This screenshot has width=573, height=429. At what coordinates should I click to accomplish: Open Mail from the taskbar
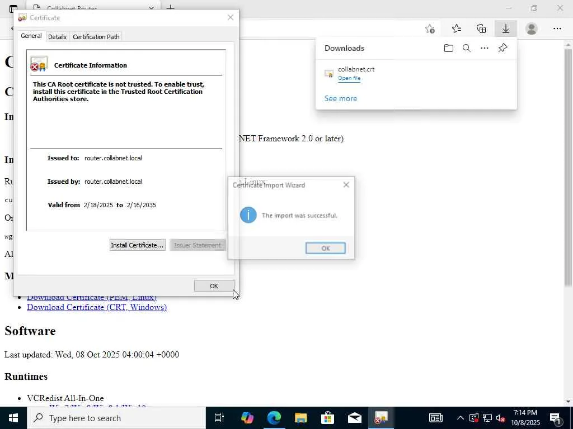click(x=354, y=418)
